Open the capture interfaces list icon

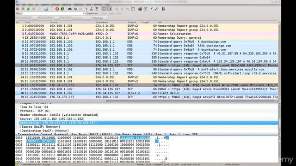coord(18,9)
